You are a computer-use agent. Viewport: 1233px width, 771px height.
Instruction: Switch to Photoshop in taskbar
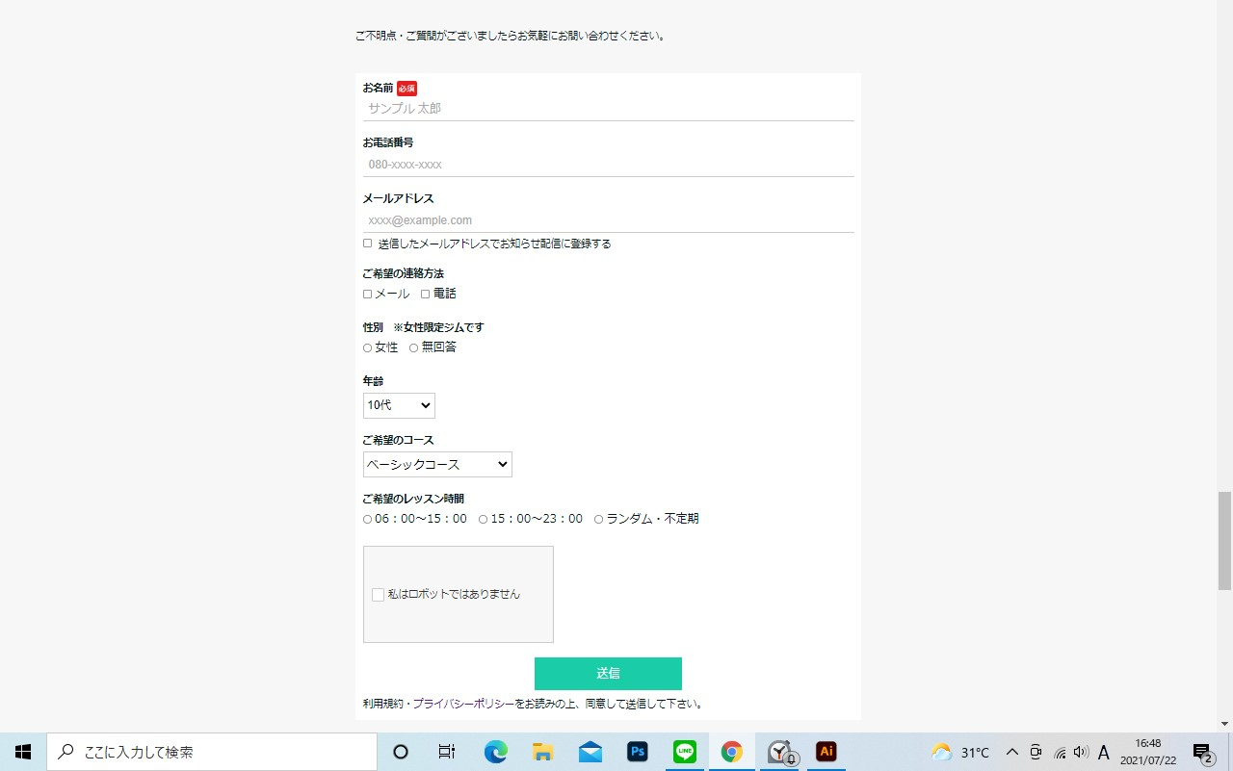pos(637,752)
